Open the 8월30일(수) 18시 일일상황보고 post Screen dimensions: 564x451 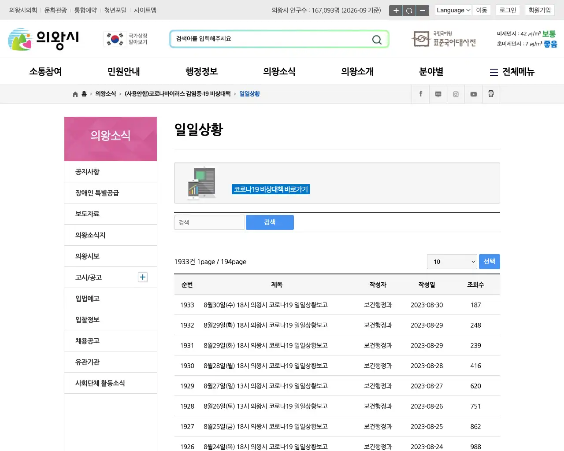point(266,305)
